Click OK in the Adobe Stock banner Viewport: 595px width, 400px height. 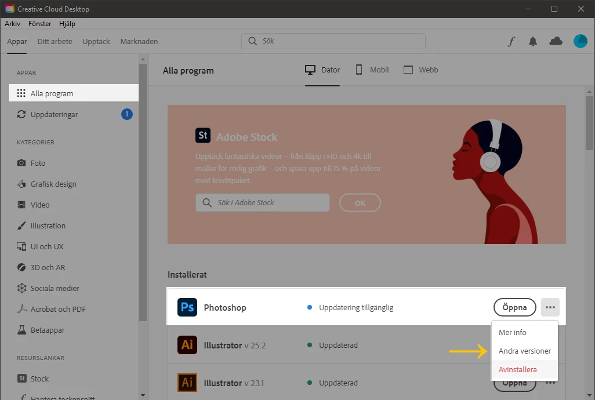360,203
